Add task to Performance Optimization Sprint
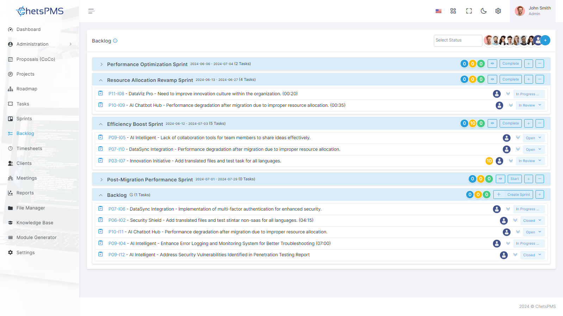 [x=528, y=64]
